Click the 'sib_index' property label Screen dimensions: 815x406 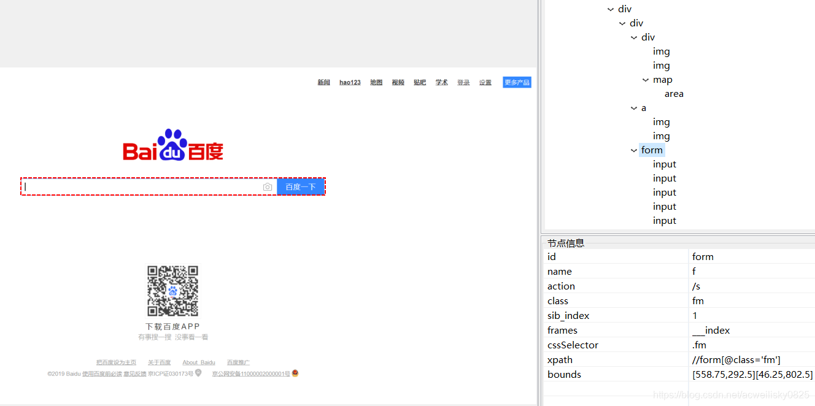568,316
